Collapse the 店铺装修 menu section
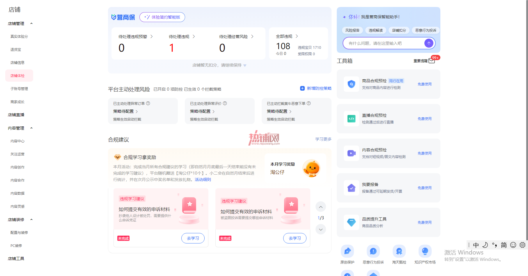Screen dimensions: 528x276 pyautogui.click(x=31, y=220)
